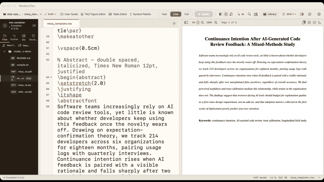This screenshot has height=182, width=324.
Task: Toggle PDF viewer sidebar panel icon
Action: [186, 22]
